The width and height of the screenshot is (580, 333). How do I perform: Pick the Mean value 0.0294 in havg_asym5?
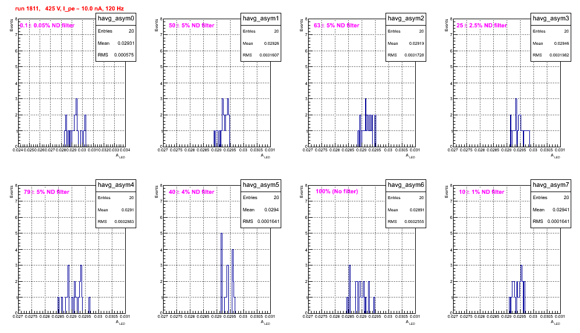click(x=272, y=210)
